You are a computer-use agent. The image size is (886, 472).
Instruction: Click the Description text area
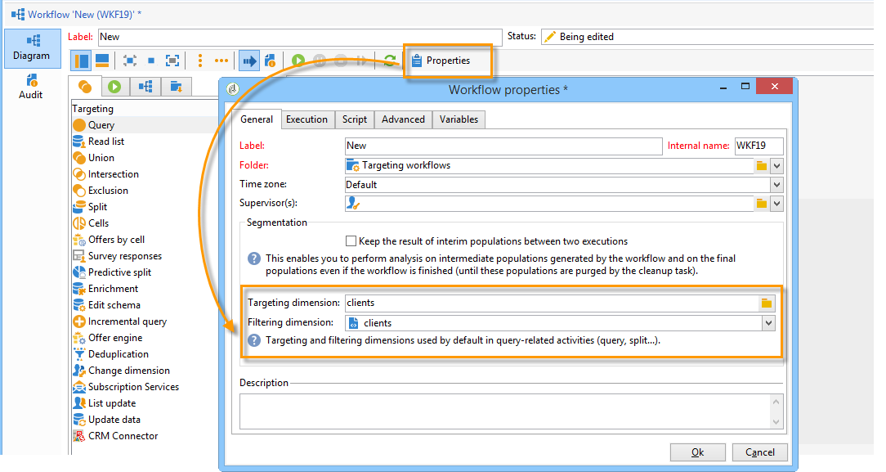(x=506, y=411)
